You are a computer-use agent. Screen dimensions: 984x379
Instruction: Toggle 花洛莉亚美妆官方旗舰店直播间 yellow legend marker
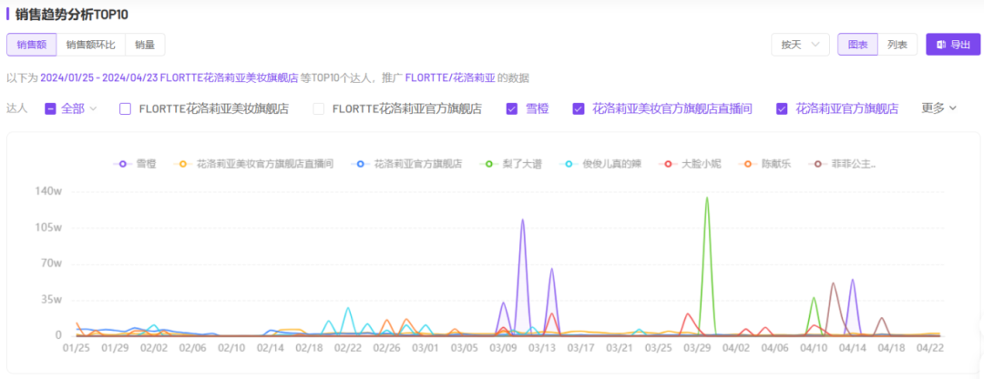[183, 164]
